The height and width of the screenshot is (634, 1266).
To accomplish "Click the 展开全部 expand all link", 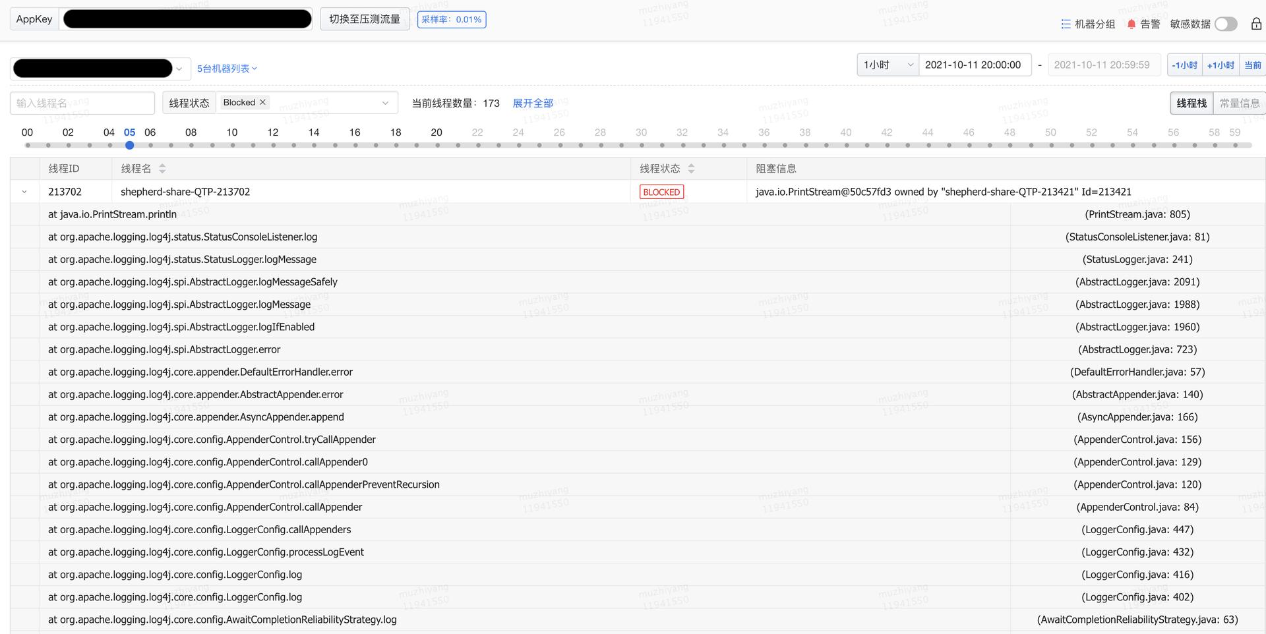I will pos(533,103).
